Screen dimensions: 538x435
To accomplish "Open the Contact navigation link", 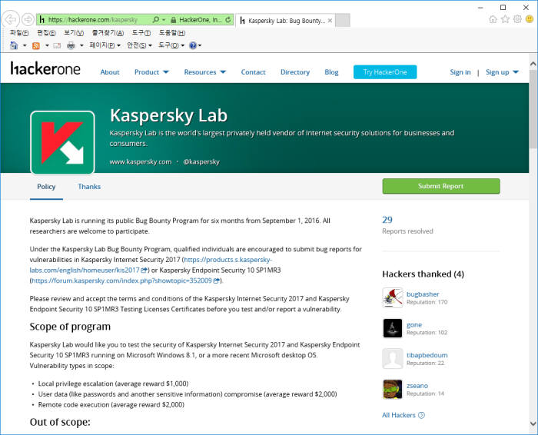I will 253,72.
